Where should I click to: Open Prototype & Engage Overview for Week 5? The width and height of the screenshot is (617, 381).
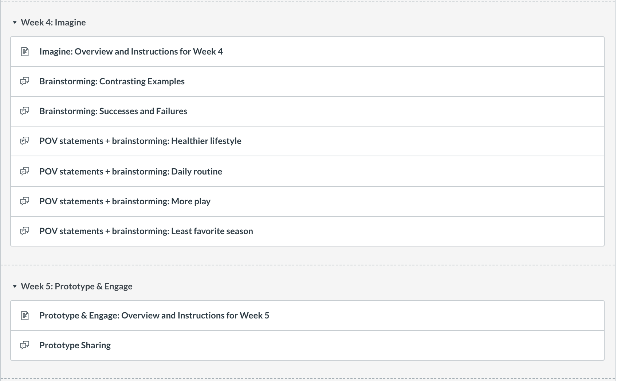click(154, 316)
